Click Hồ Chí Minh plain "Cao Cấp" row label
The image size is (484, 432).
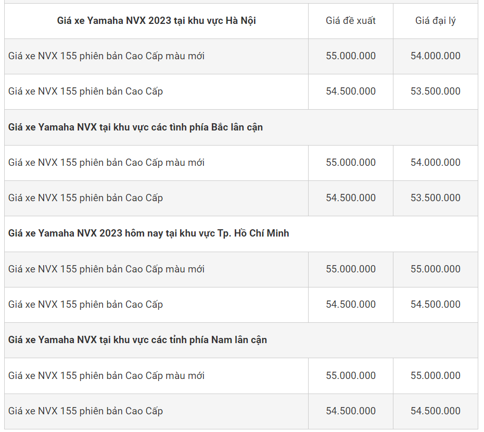[85, 305]
